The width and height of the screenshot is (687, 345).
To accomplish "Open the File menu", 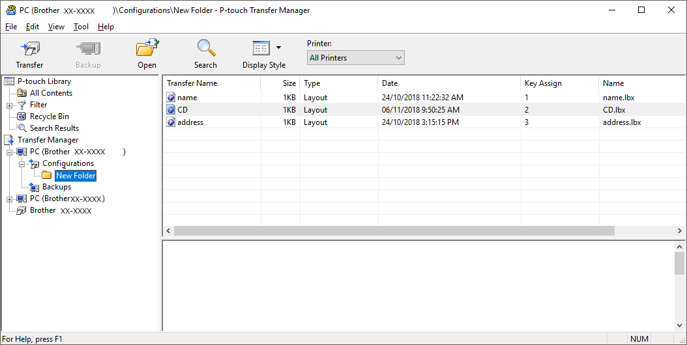I will 11,27.
